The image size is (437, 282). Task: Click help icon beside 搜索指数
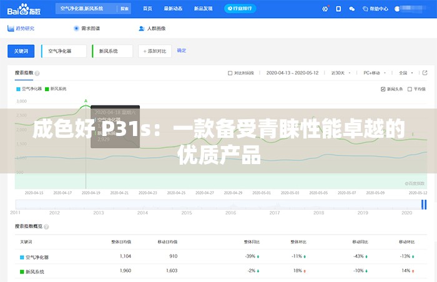pos(37,73)
